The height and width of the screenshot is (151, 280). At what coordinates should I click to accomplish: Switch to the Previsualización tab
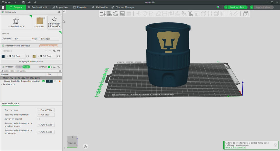coord(38,7)
